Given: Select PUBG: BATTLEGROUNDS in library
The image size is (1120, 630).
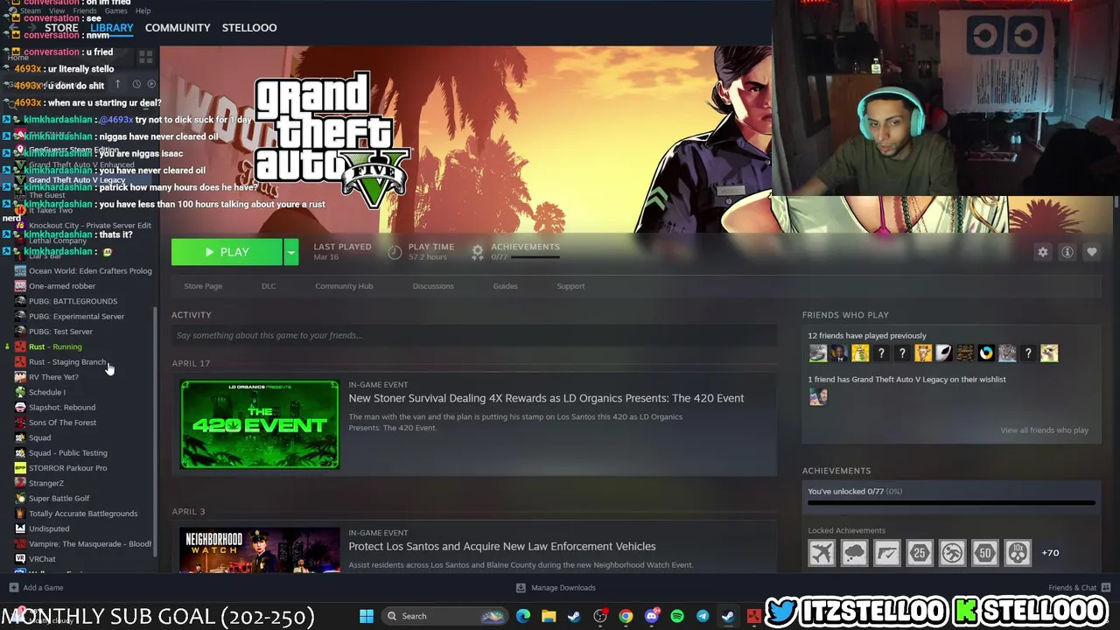Looking at the screenshot, I should pos(73,301).
